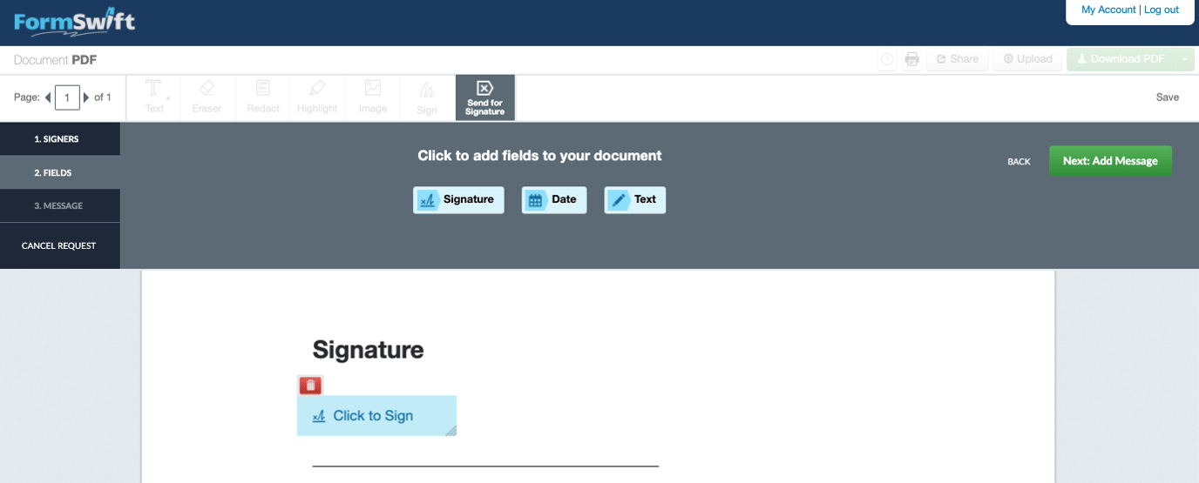
Task: Open document history clock icon
Action: (887, 59)
